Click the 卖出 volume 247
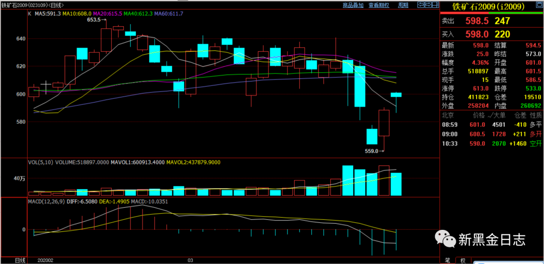The height and width of the screenshot is (264, 544). tap(502, 21)
